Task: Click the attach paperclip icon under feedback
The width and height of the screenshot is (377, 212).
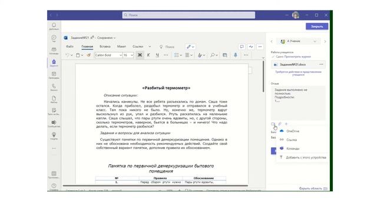Action: point(280,124)
